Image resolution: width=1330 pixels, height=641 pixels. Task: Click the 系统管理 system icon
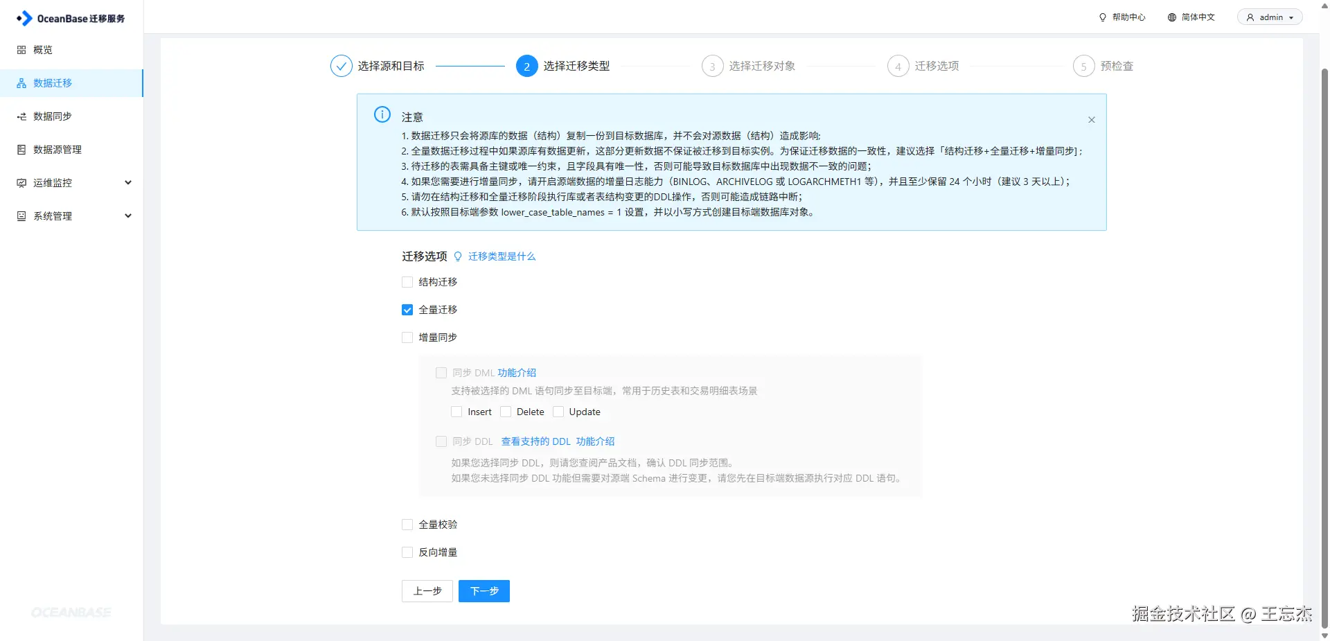[21, 216]
